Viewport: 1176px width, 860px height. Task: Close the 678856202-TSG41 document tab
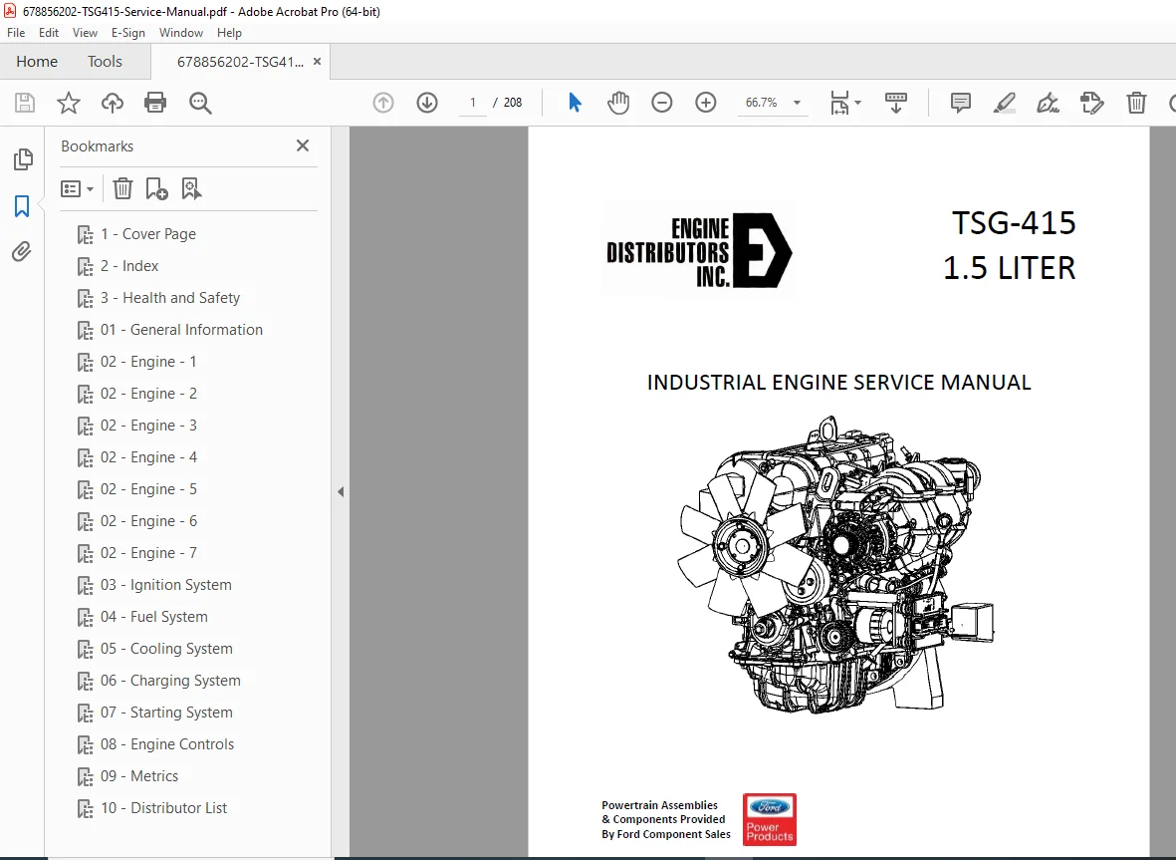pos(318,62)
